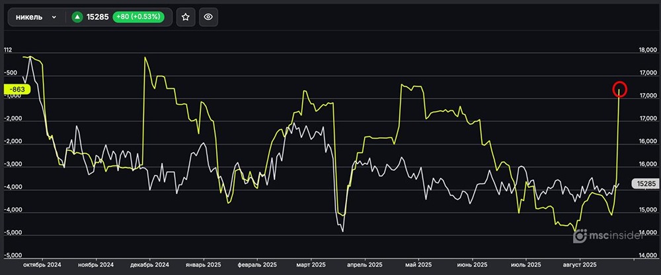Click the star favorite icon
The height and width of the screenshot is (275, 661).
coord(186,17)
